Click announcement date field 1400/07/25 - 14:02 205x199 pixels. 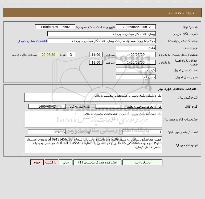pyautogui.click(x=55, y=27)
